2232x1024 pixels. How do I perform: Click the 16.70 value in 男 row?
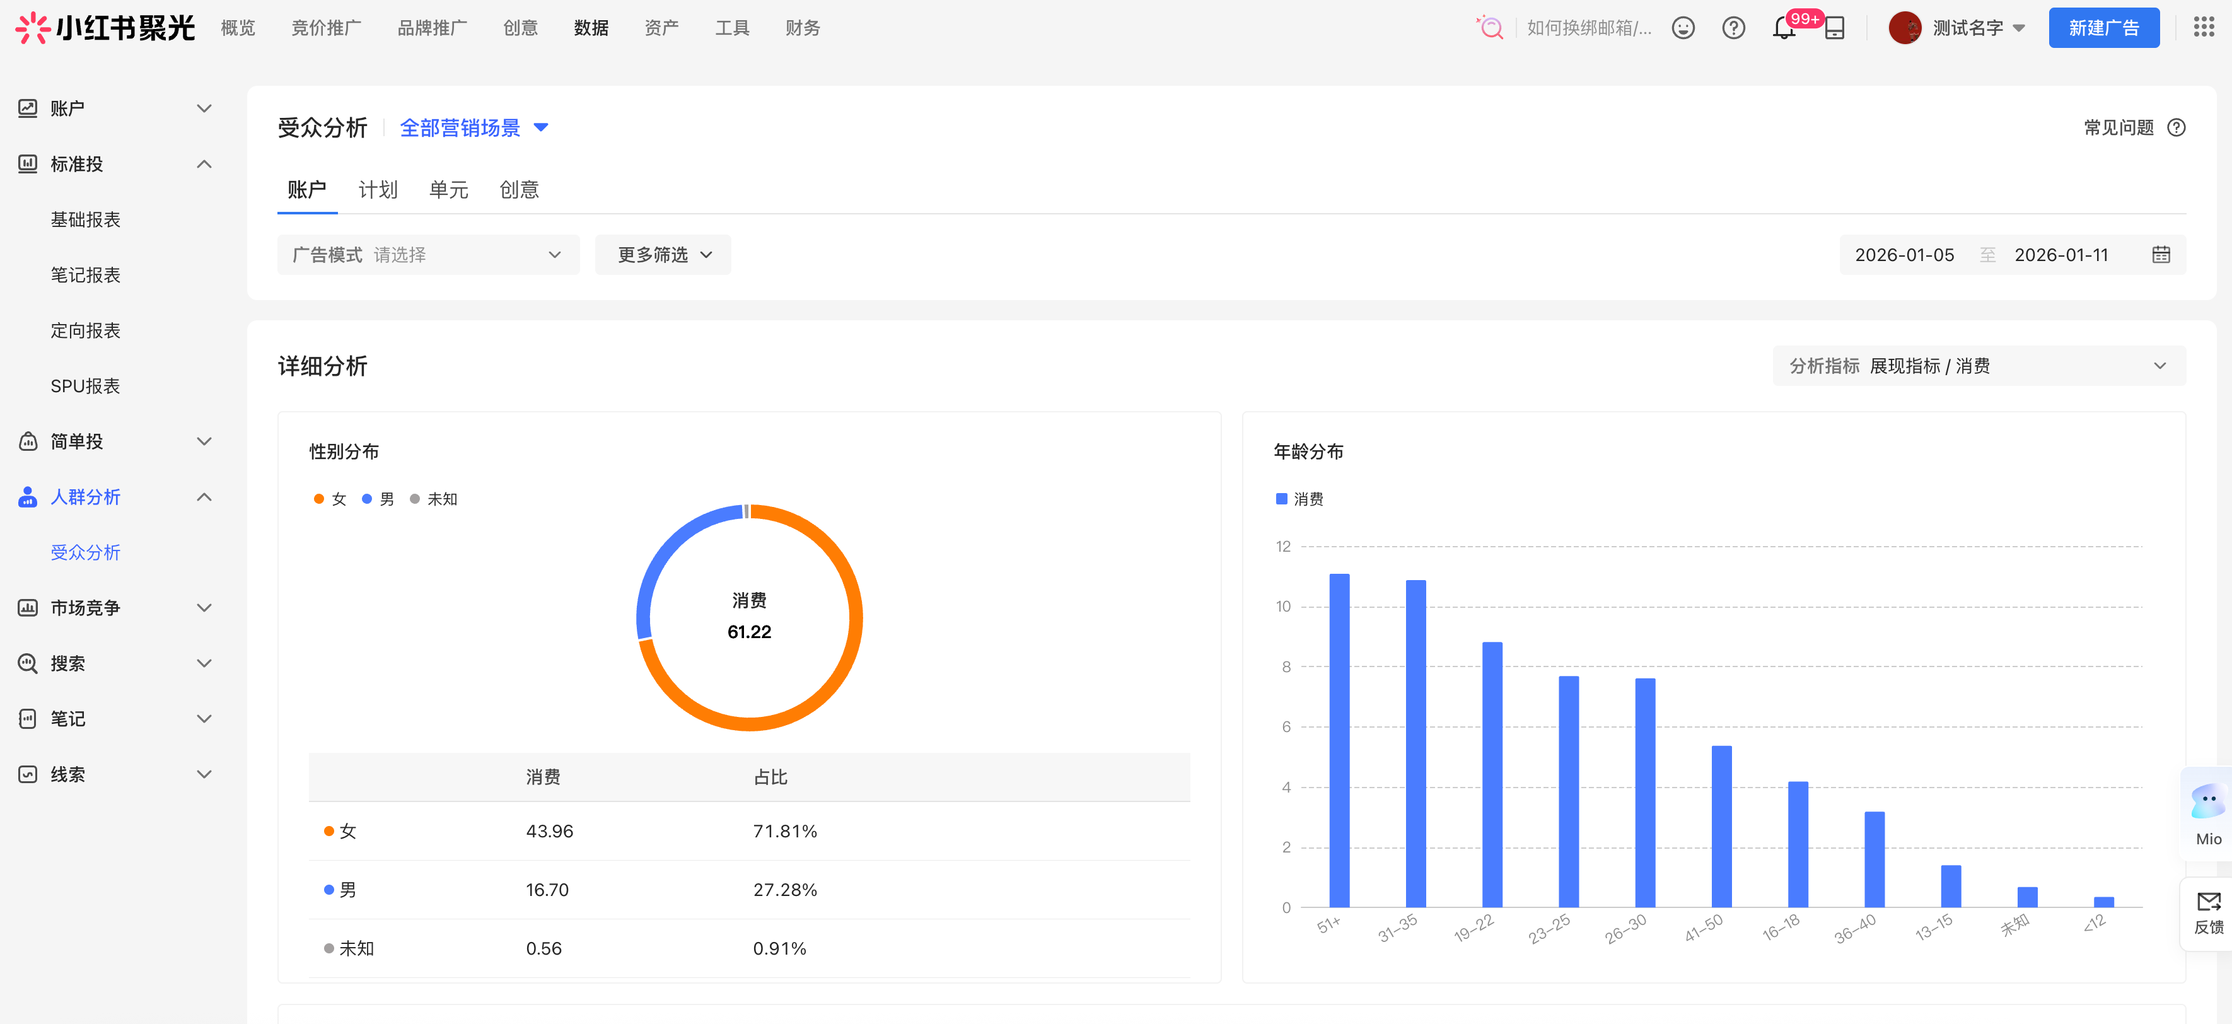coord(548,890)
